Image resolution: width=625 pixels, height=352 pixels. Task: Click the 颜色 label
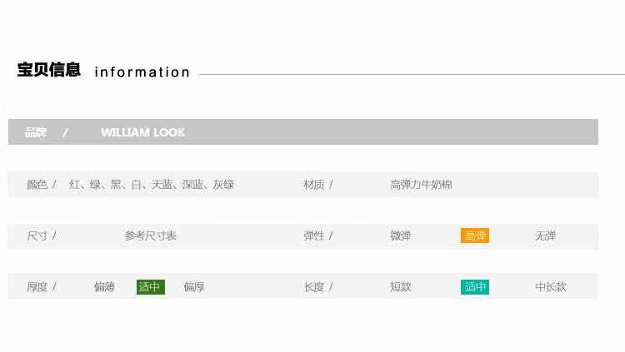[x=37, y=185]
